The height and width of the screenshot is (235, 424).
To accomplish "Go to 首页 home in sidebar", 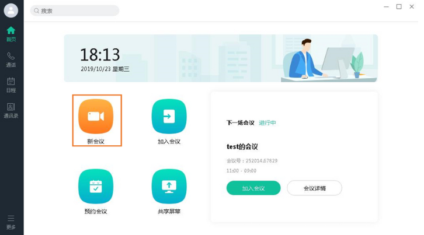I will [11, 34].
